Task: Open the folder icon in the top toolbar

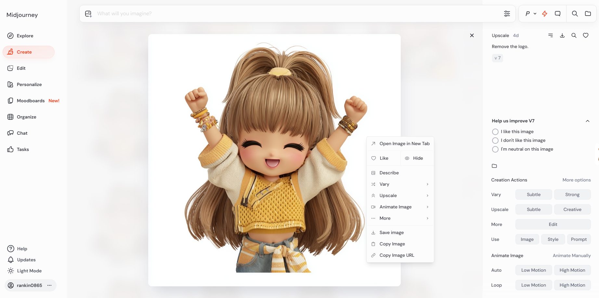Action: [x=588, y=14]
